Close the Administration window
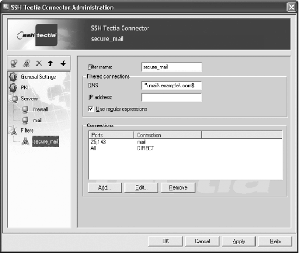 [x=291, y=7]
